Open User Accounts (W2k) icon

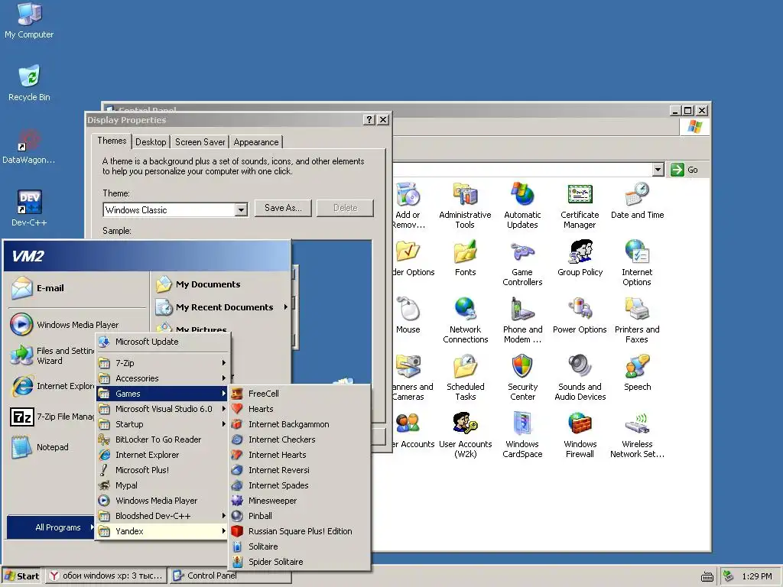coord(466,435)
